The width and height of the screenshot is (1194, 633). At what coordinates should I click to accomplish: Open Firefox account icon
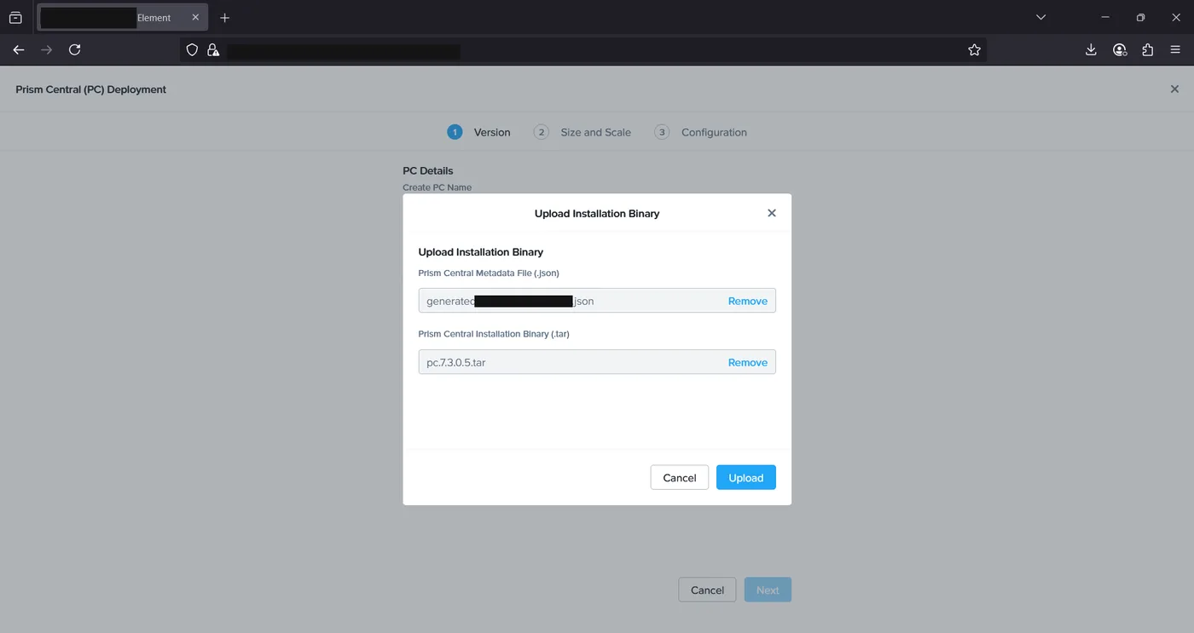pyautogui.click(x=1120, y=50)
